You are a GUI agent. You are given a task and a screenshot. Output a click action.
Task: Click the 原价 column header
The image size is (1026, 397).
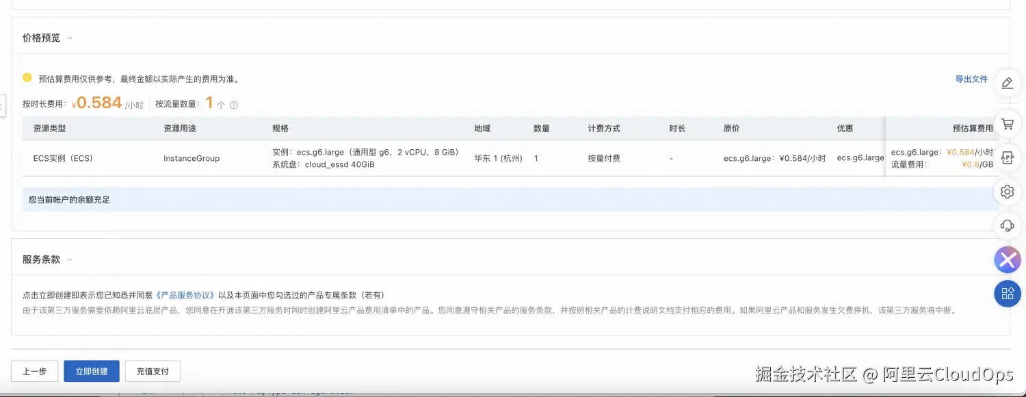[x=732, y=129]
